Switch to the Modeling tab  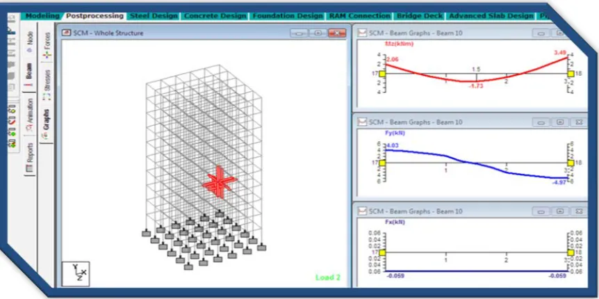pyautogui.click(x=42, y=16)
